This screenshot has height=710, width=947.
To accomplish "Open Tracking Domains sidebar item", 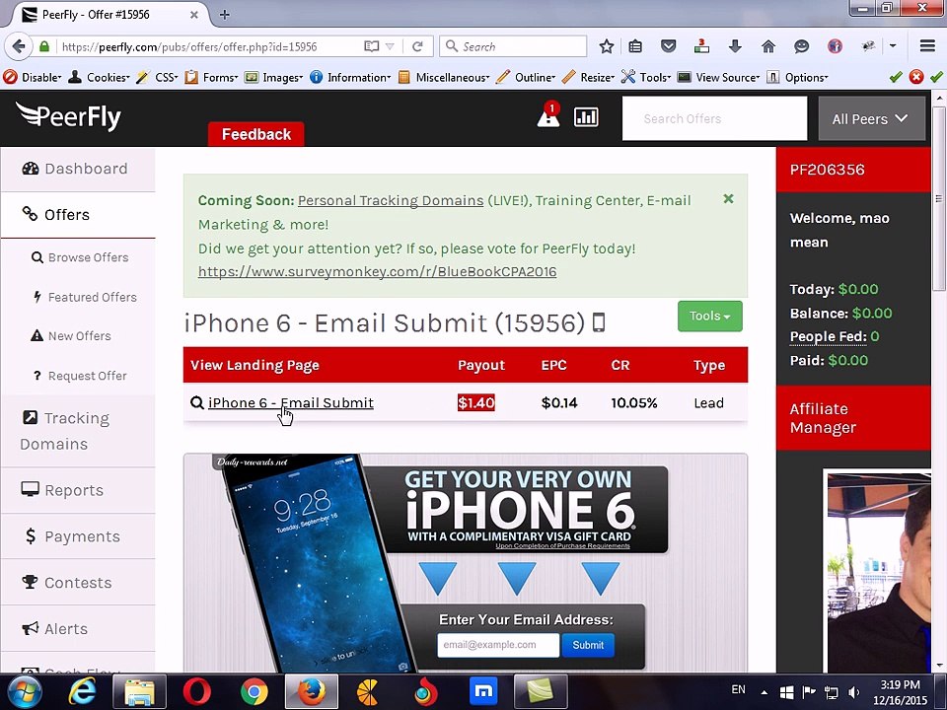I will (x=78, y=431).
